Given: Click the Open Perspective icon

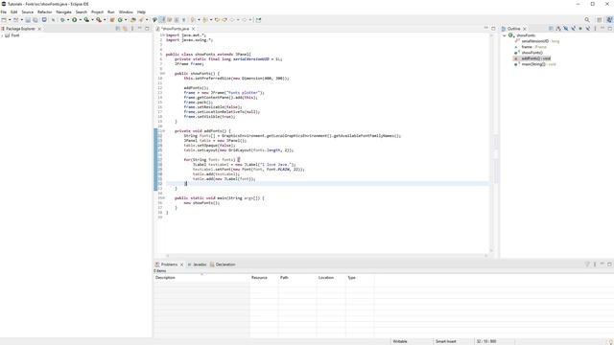Looking at the screenshot, I should tap(599, 19).
